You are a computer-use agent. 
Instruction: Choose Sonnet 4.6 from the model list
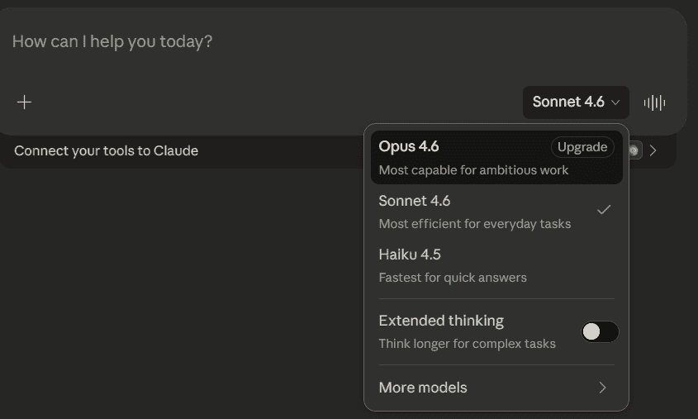tap(496, 212)
